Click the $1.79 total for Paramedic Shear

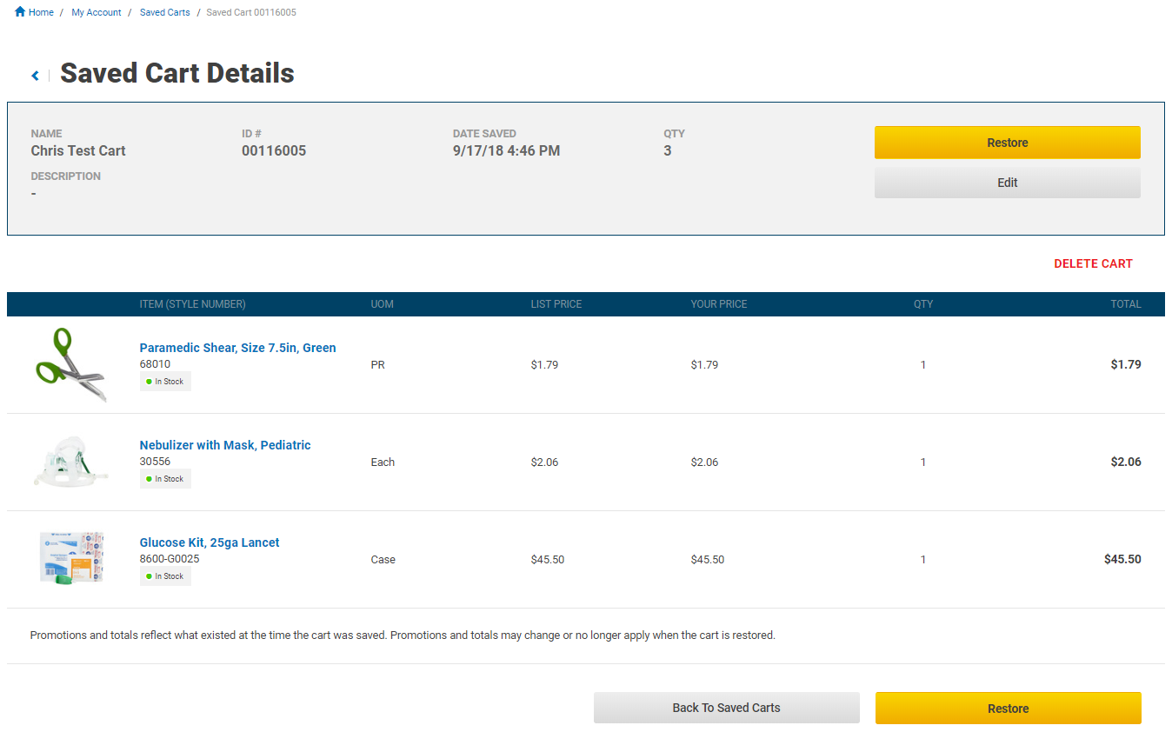click(x=1126, y=364)
